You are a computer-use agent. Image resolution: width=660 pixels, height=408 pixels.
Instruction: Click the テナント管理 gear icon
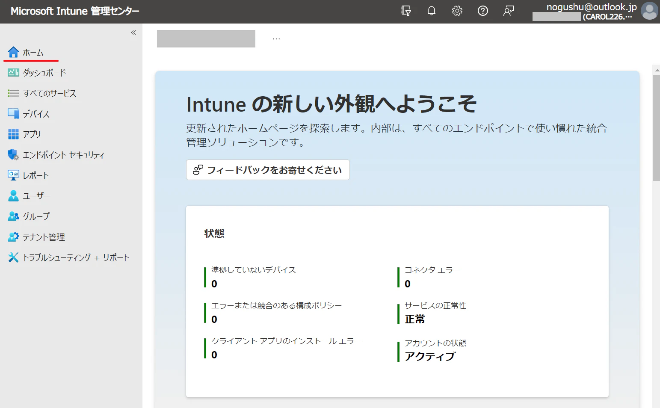[x=13, y=237]
